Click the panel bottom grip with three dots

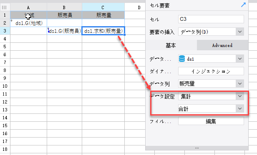tap(197, 148)
